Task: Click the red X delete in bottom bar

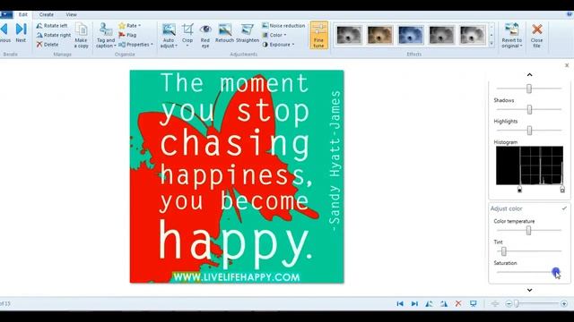Action: (x=458, y=304)
